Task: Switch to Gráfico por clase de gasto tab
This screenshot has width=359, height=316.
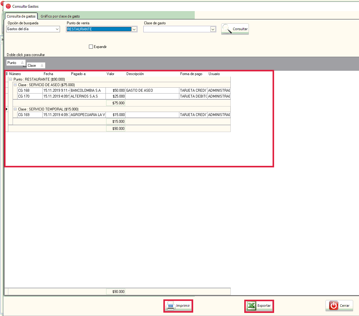Action: click(x=60, y=16)
